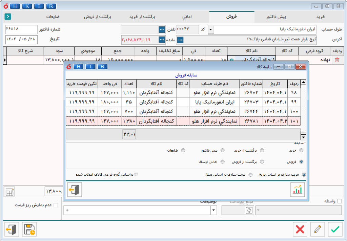Click the invoice number field ۲۶۸۱۸
This screenshot has width=347, height=241.
[21, 29]
